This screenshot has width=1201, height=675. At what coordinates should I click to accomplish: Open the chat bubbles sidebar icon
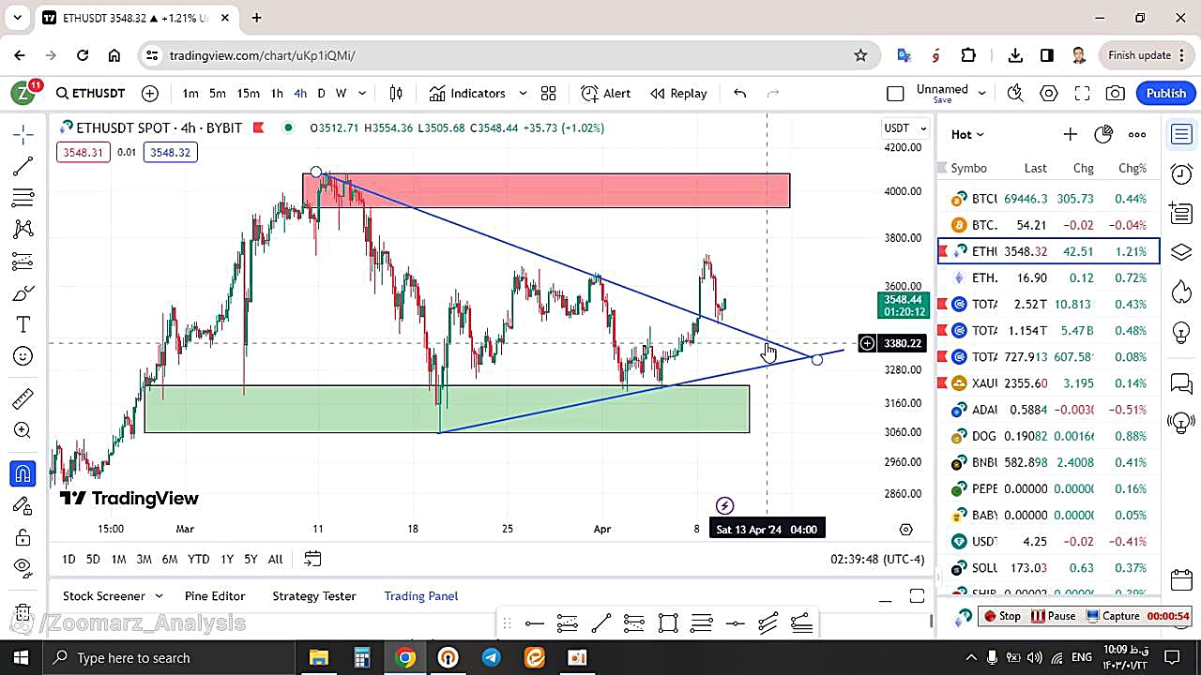[1181, 383]
